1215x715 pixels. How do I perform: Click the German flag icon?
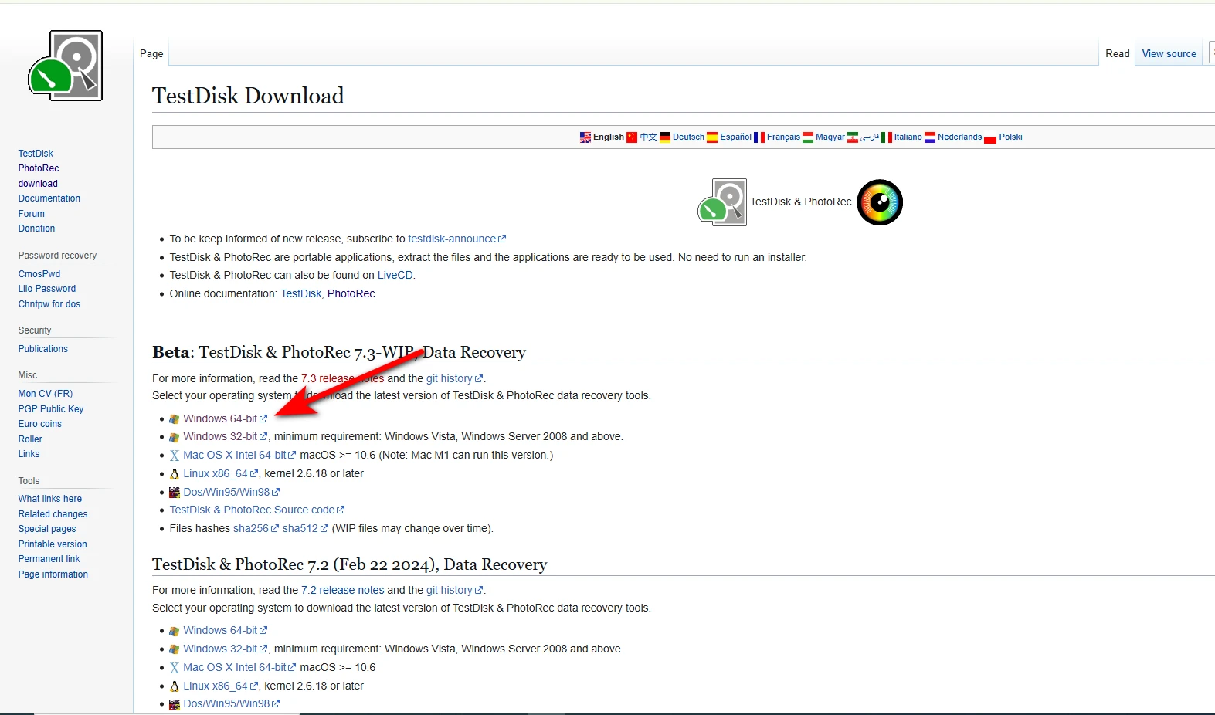pyautogui.click(x=665, y=137)
